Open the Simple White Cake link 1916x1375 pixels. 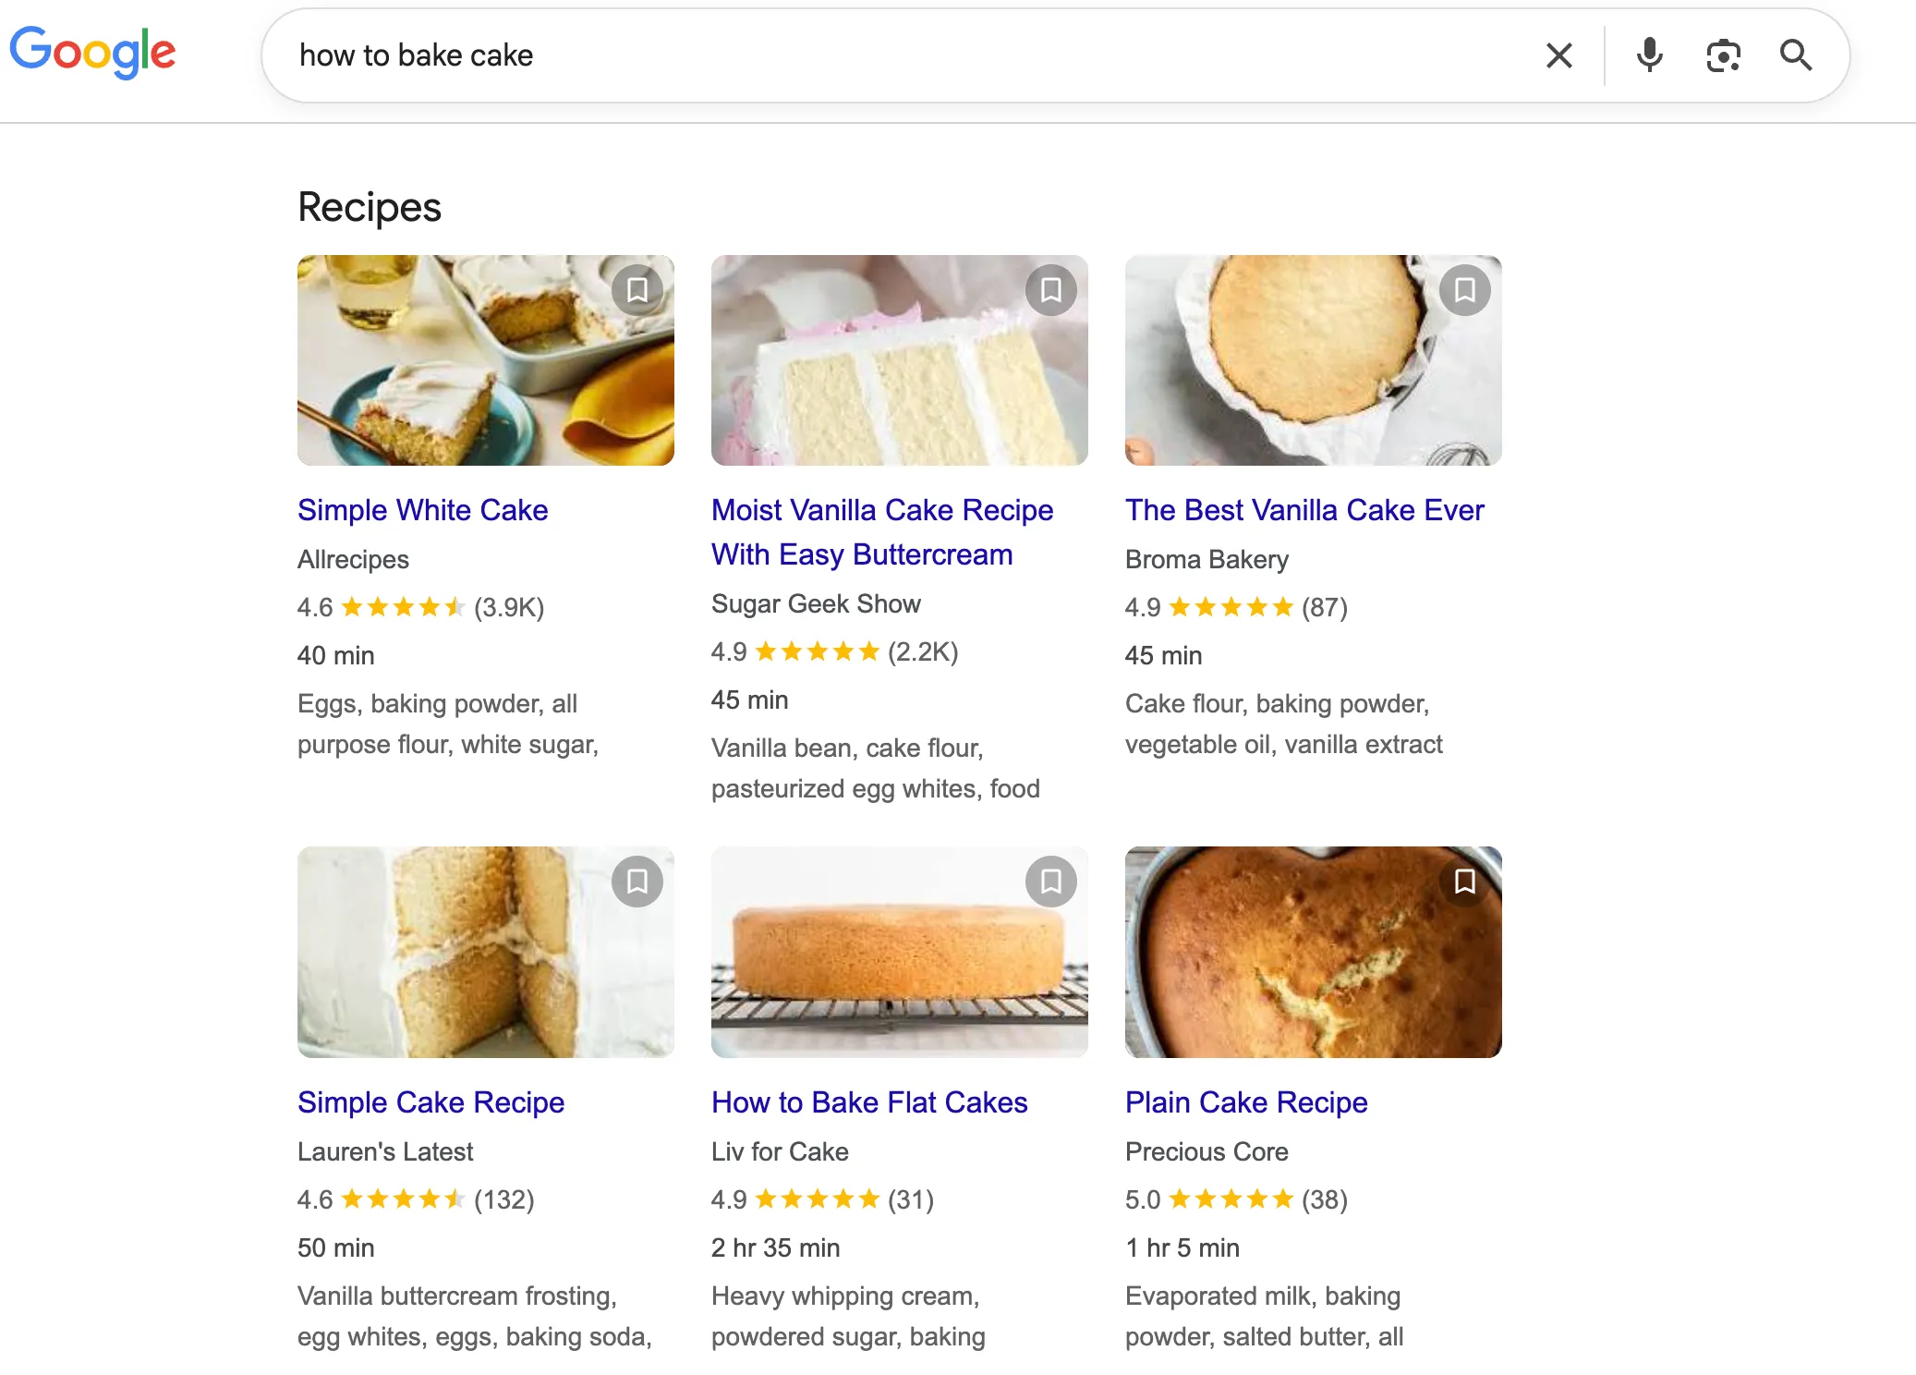[x=422, y=510]
